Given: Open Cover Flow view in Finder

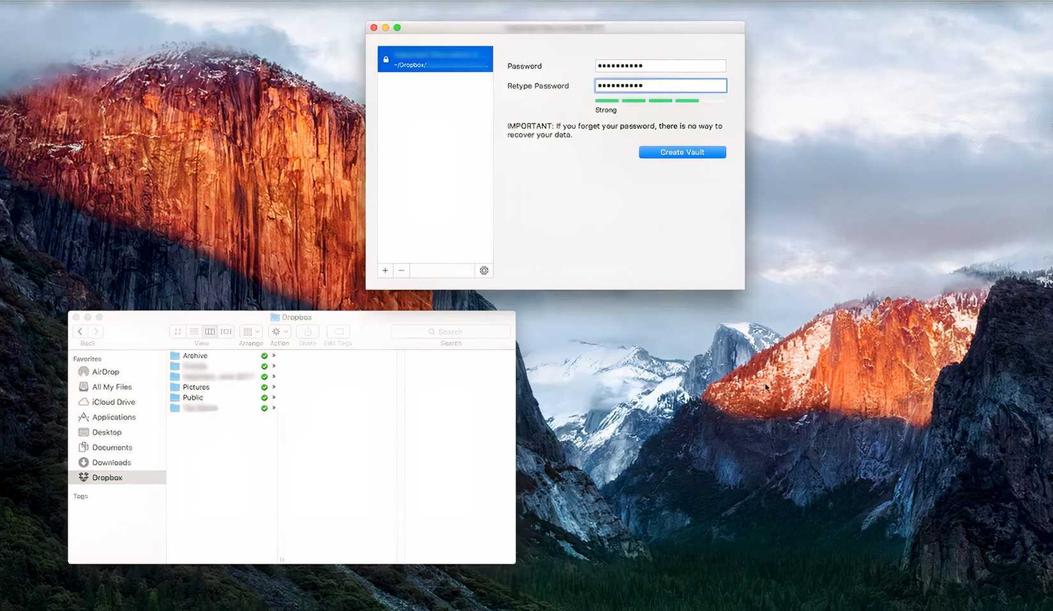Looking at the screenshot, I should [x=225, y=331].
